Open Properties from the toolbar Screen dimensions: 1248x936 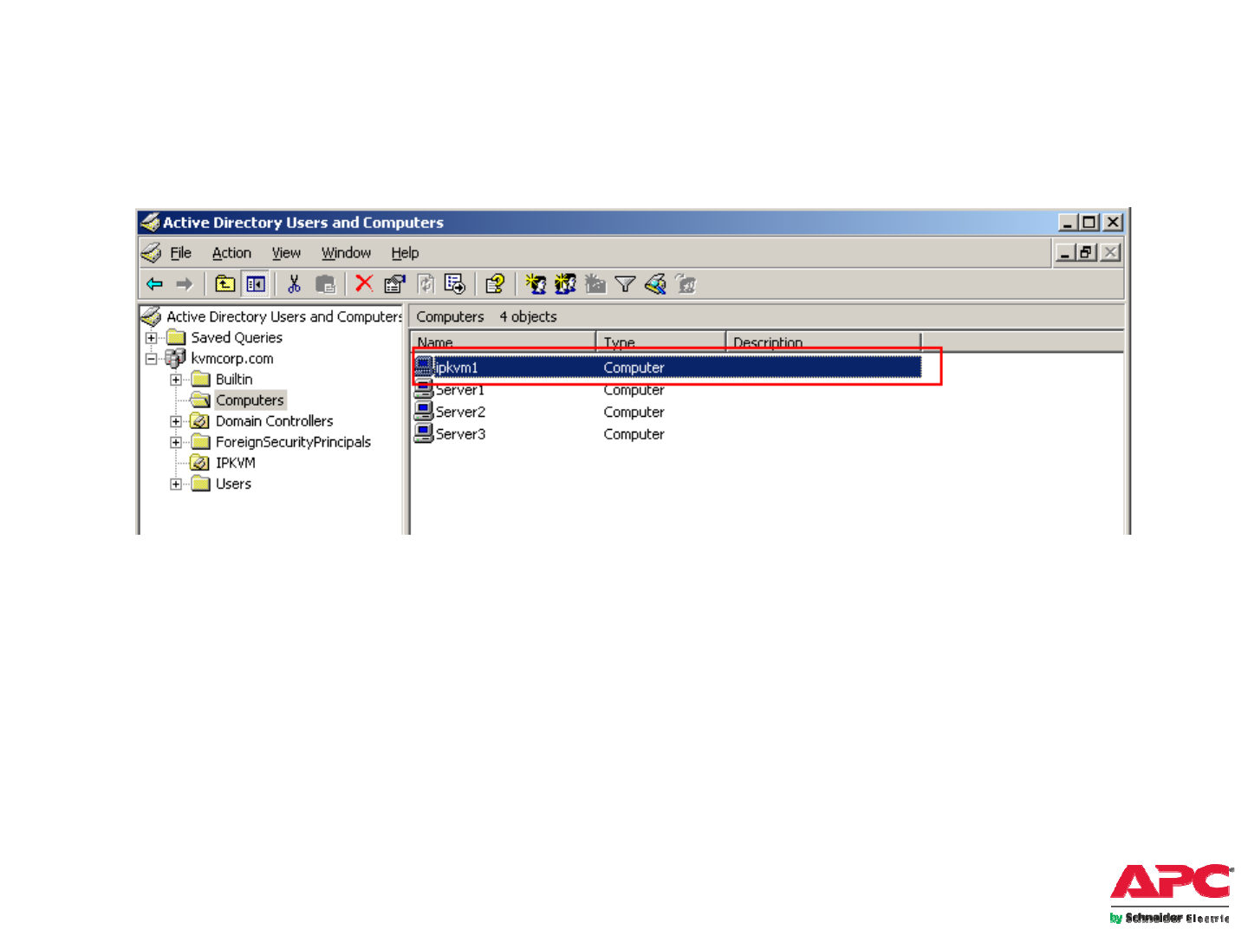(394, 284)
